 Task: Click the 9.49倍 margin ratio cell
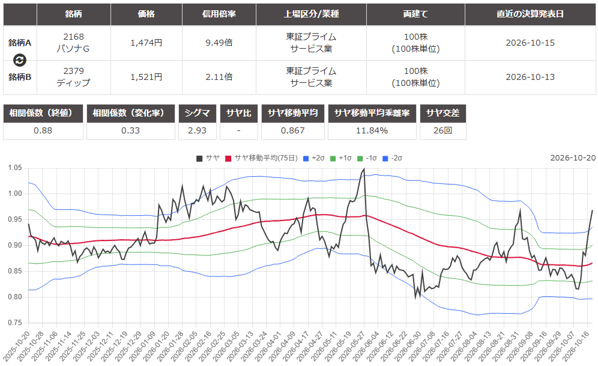point(219,43)
